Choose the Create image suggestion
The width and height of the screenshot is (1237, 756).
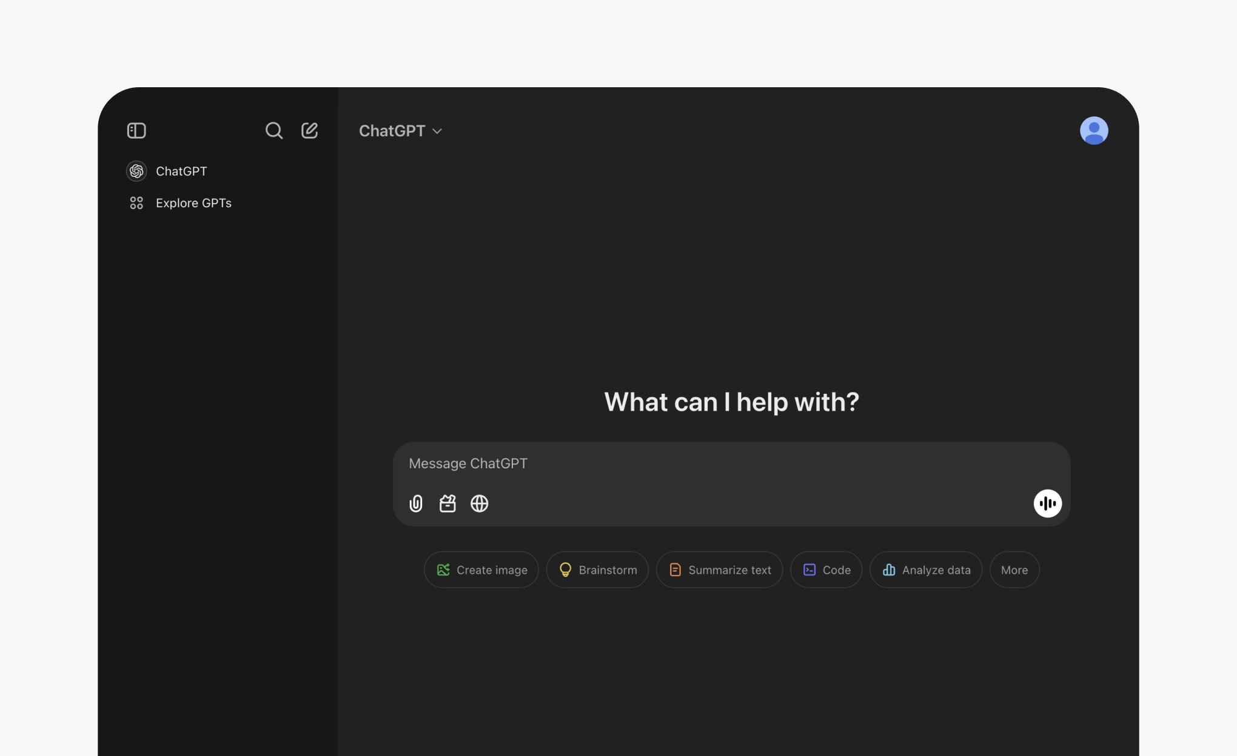(481, 570)
